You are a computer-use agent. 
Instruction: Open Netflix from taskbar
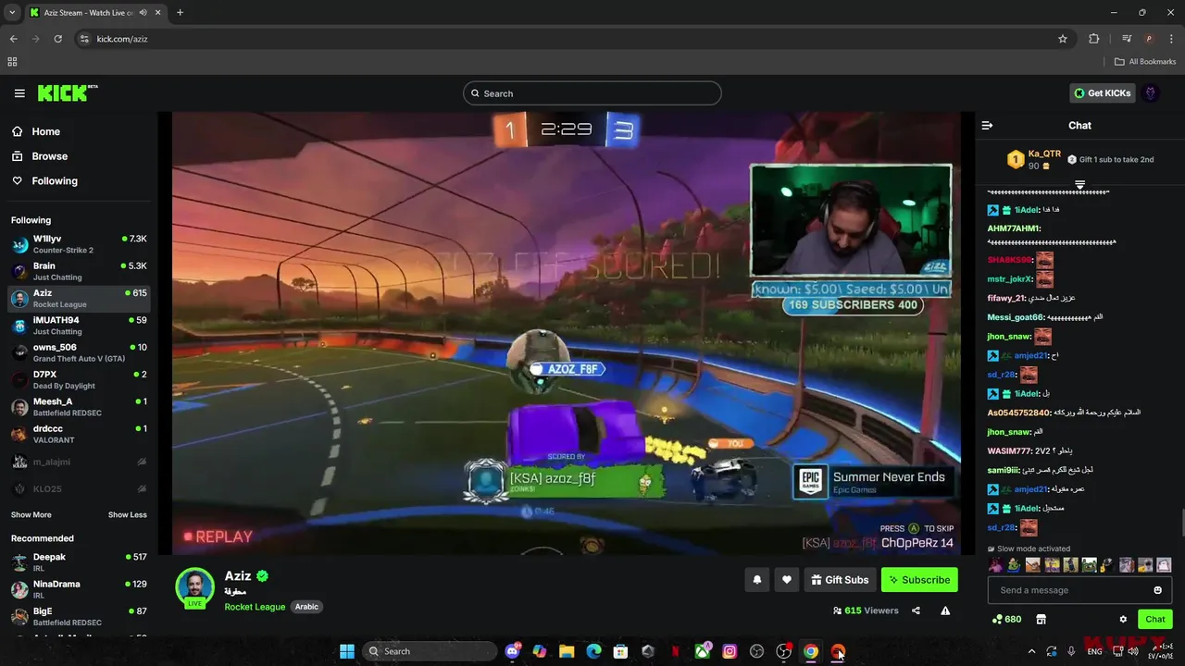coord(675,651)
